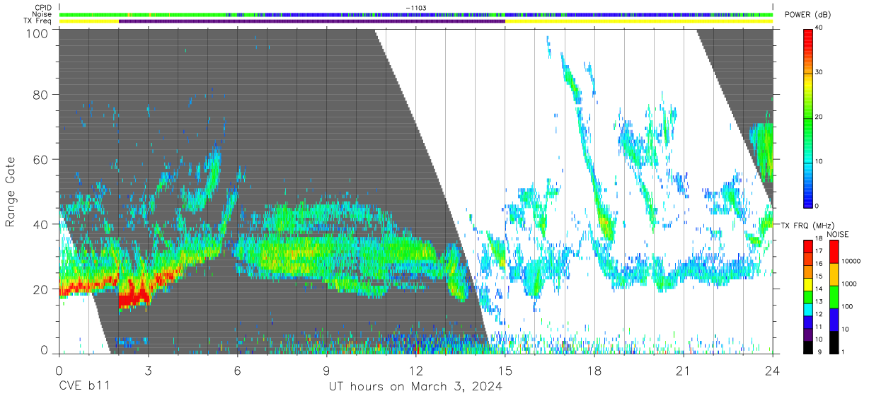Image resolution: width=869 pixels, height=401 pixels.
Task: Click the 80 tick on the Range Gate axis
Action: click(40, 94)
